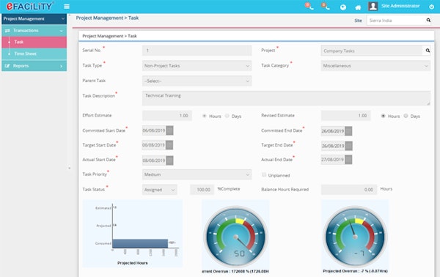Open the first phone call icon in header
Screen dimensions: 440x277
tap(309, 6)
